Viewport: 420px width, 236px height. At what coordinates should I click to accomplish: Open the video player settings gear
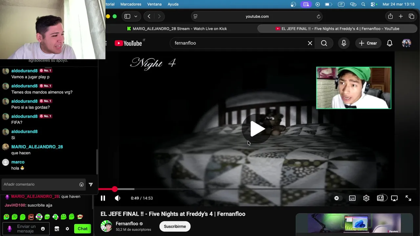tap(366, 198)
